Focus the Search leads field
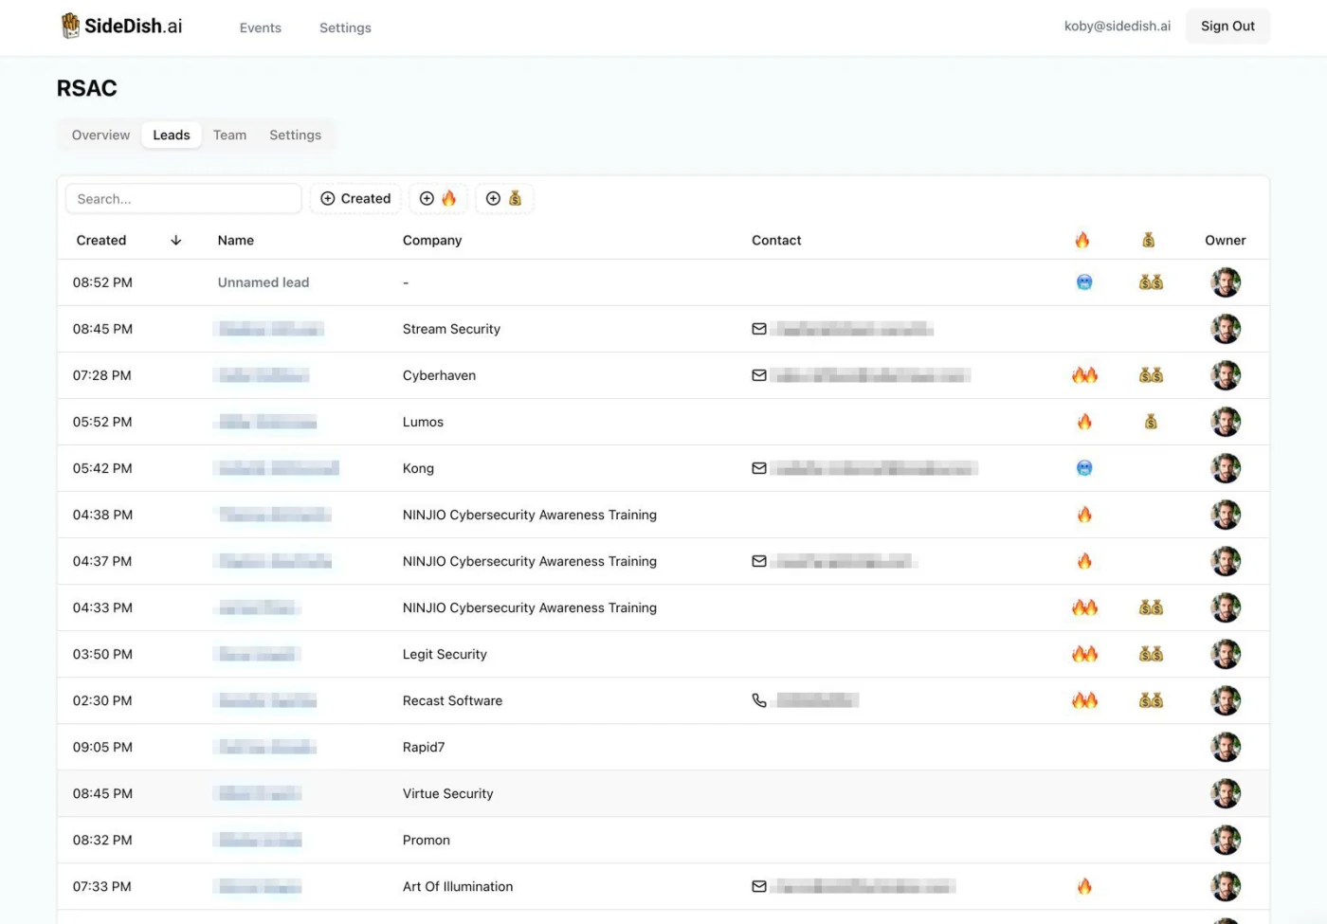Screen dimensions: 1327x924 point(184,198)
